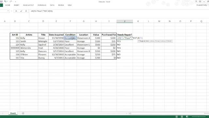The image size is (209, 118).
Task: Click the horizontal scrollbar track
Action: point(168,113)
